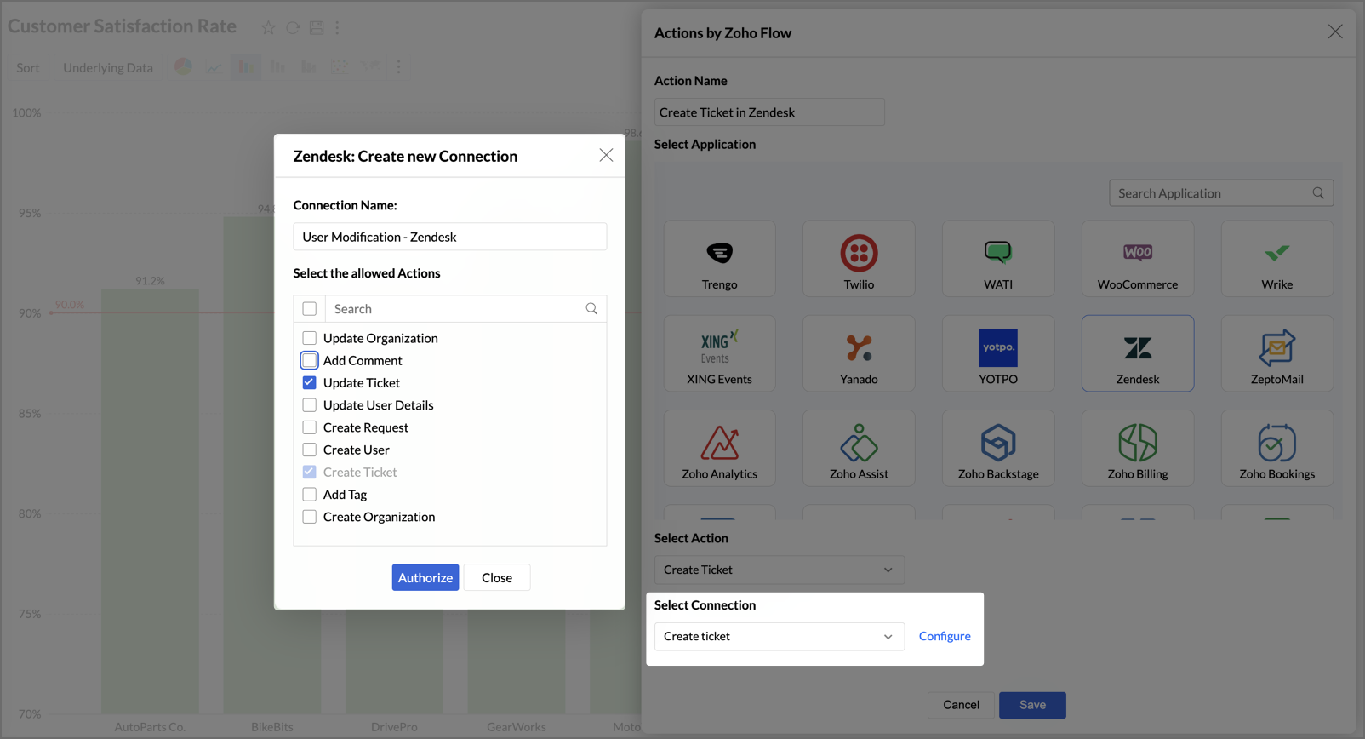Viewport: 1365px width, 739px height.
Task: Uncheck the Update Ticket action
Action: [310, 383]
